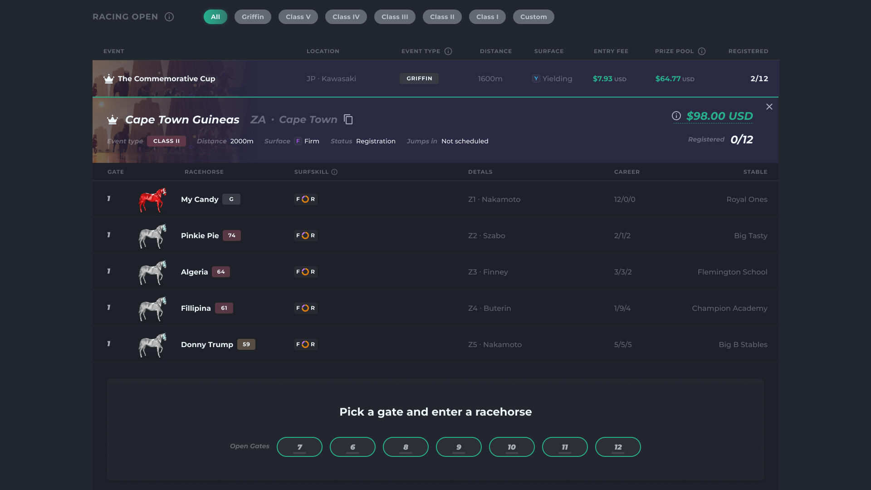Click info icon beside $98.00 USD

coord(676,116)
